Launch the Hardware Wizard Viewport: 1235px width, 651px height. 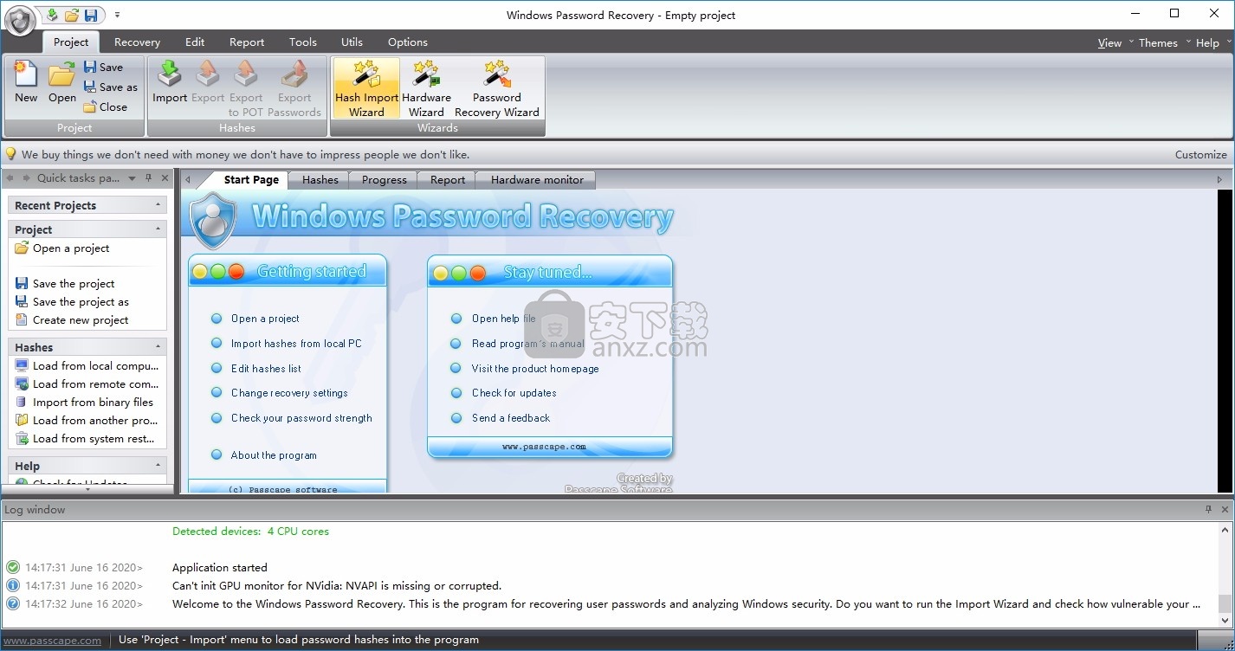[x=426, y=88]
